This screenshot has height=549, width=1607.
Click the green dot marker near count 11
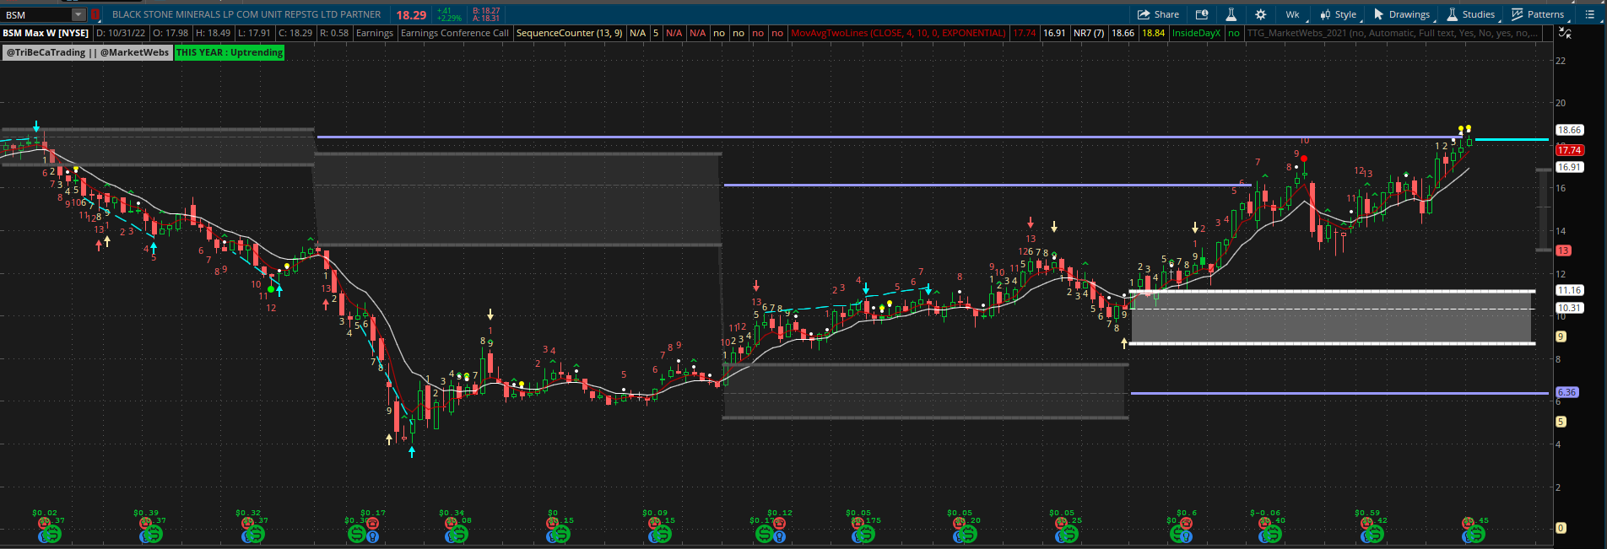[x=271, y=289]
